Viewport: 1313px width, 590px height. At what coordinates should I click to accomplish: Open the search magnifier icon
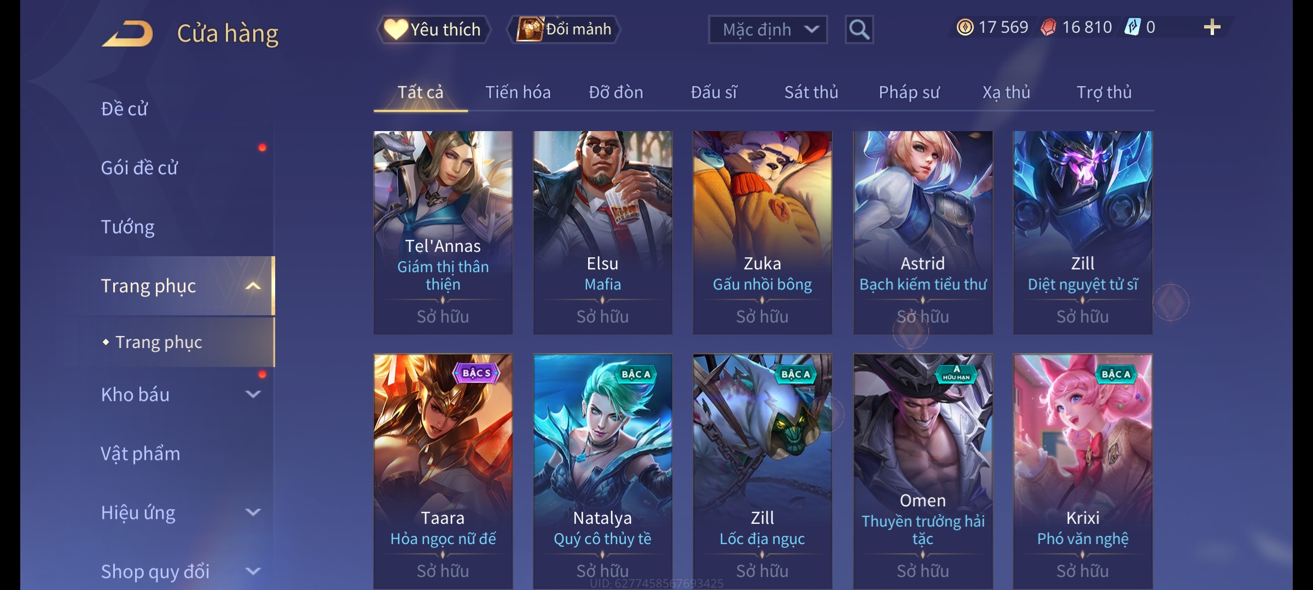pos(859,29)
